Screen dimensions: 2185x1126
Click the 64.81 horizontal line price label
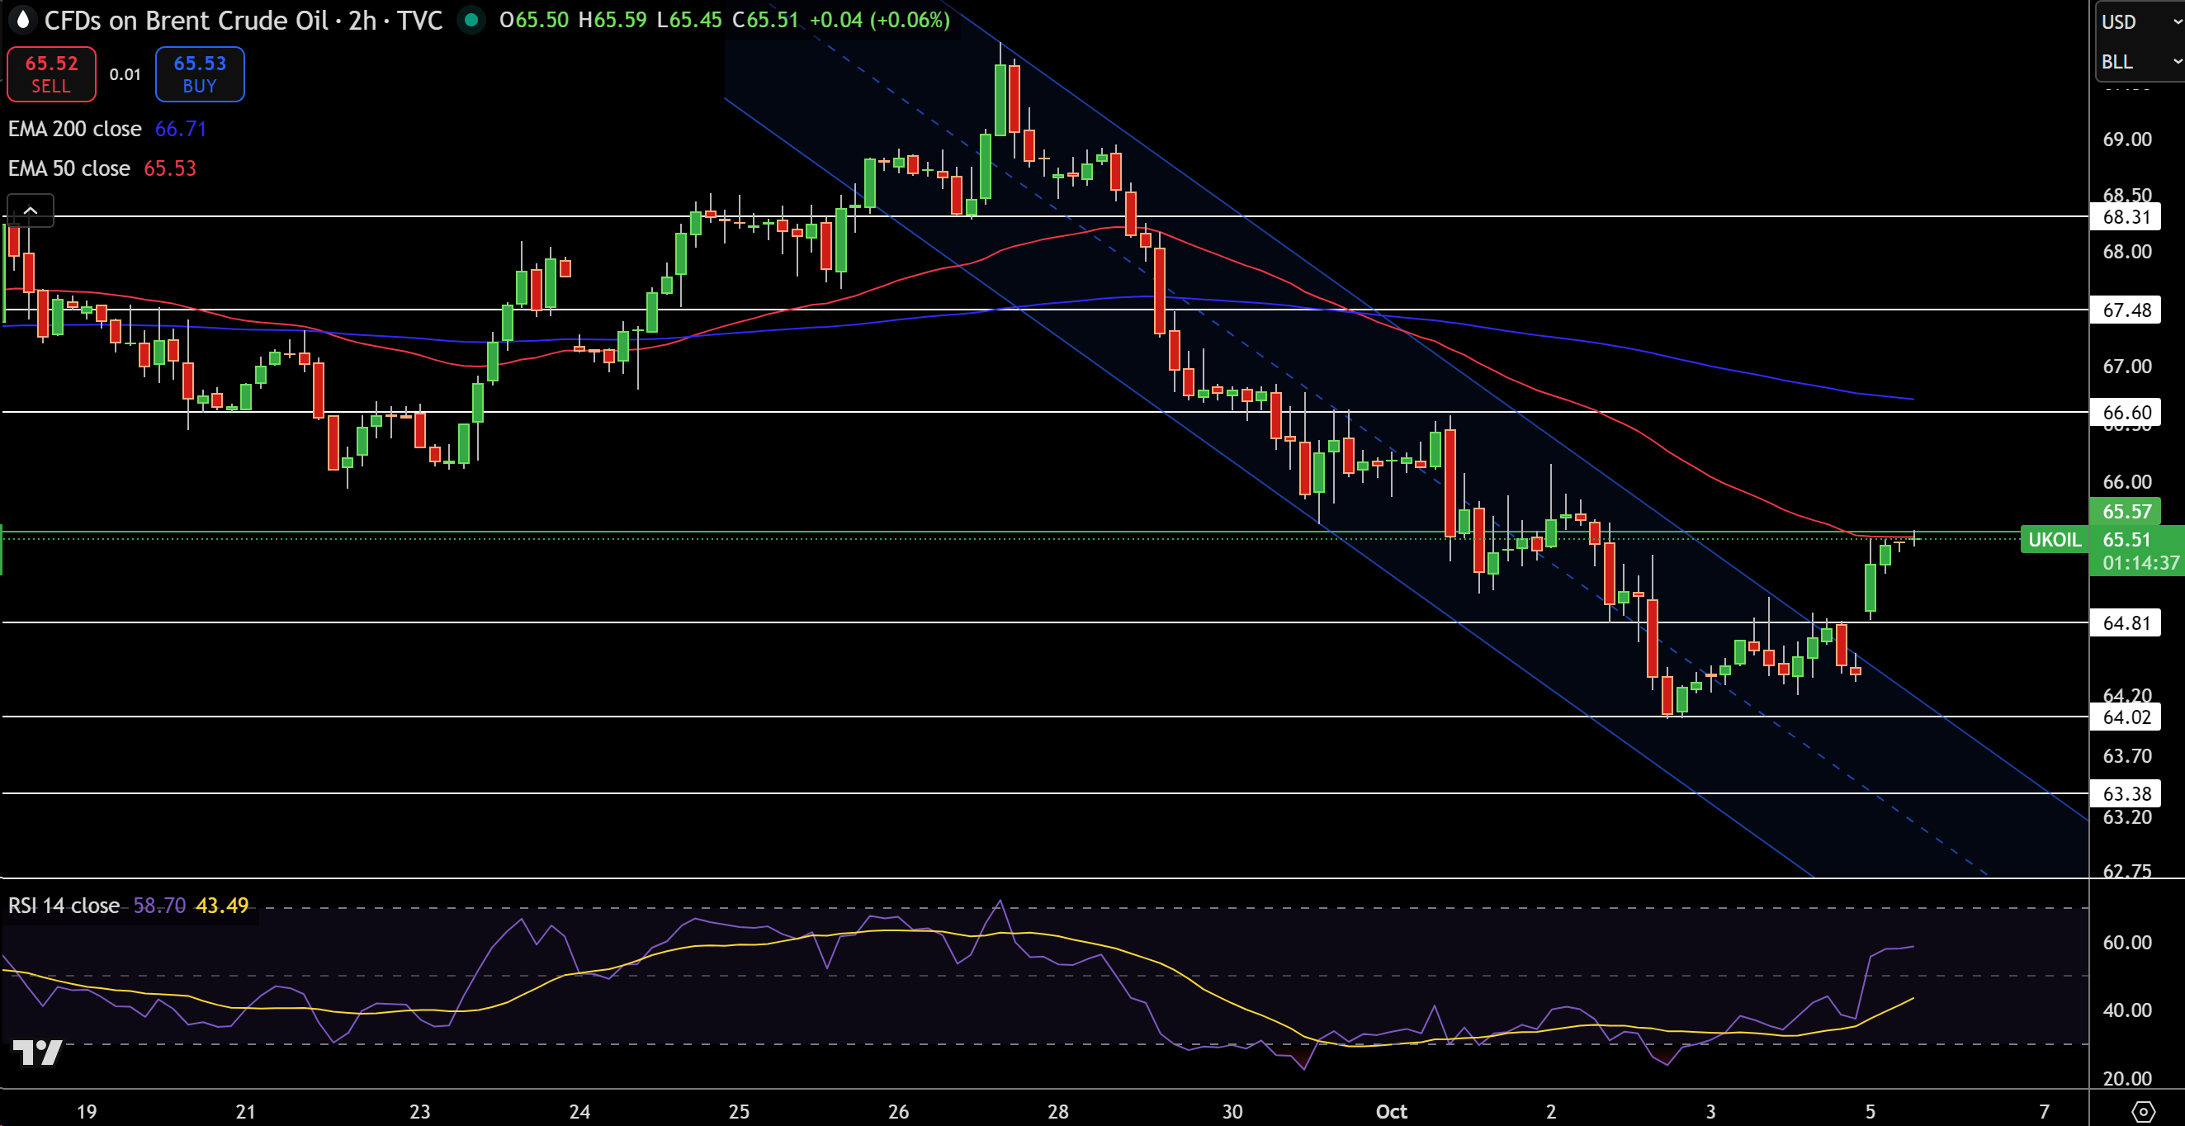point(2126,622)
